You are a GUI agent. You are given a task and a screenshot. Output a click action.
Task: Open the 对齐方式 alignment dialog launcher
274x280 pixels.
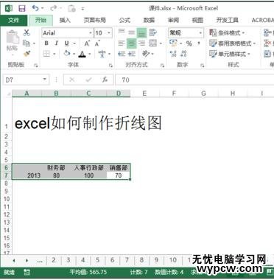click(162, 66)
